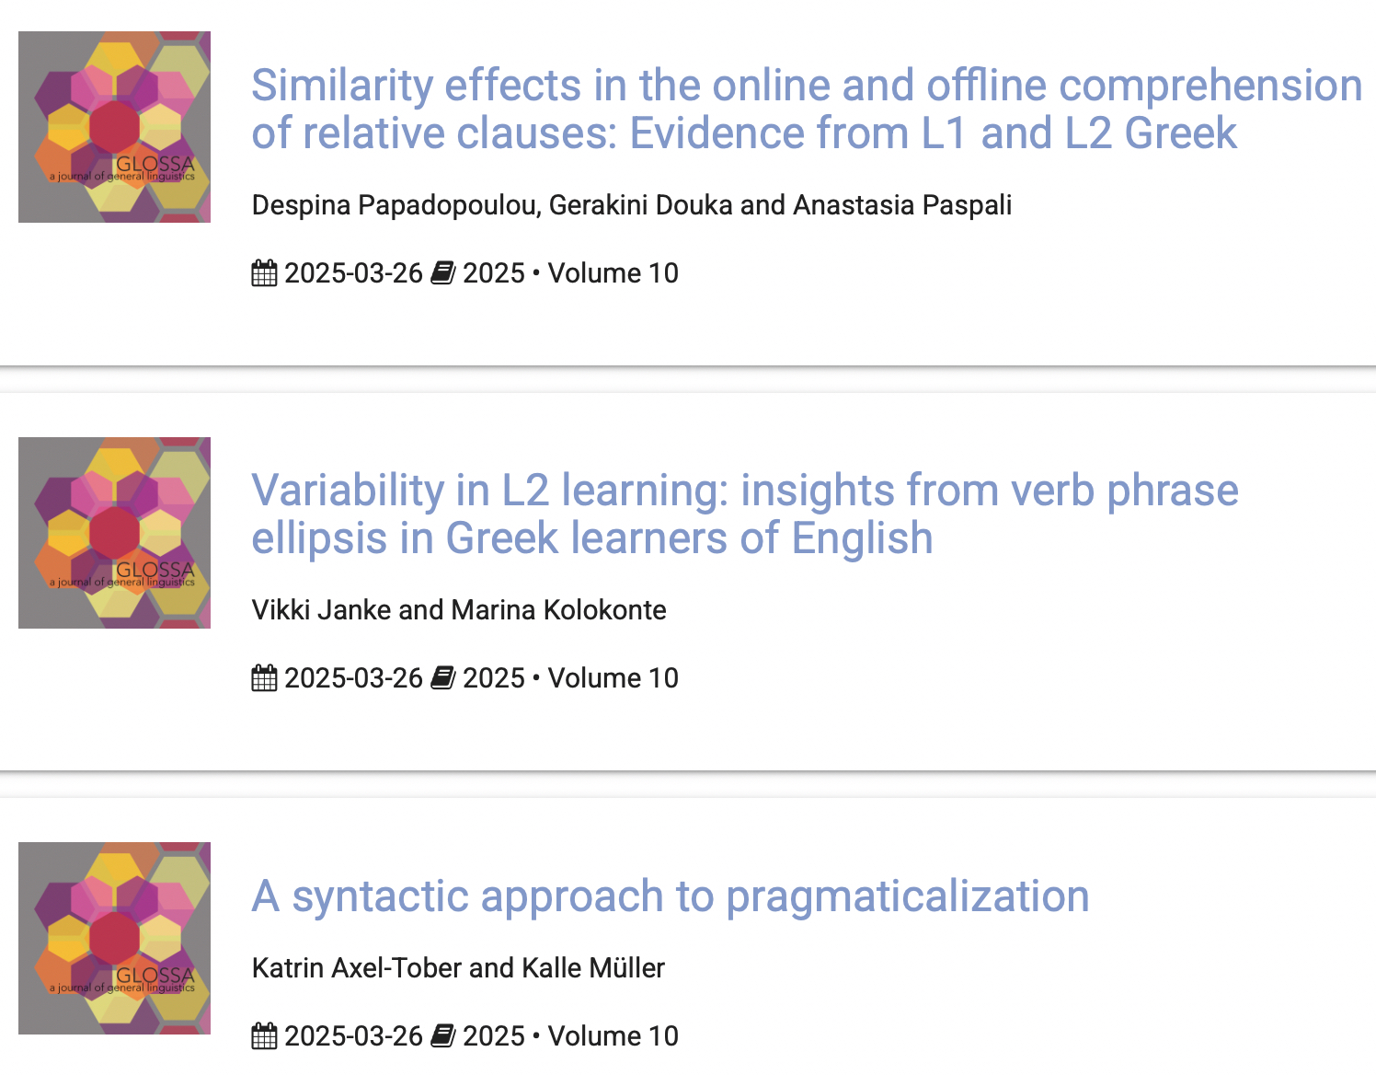Click the book icon under the Similarity effects article
Viewport: 1376px width, 1075px height.
[442, 273]
